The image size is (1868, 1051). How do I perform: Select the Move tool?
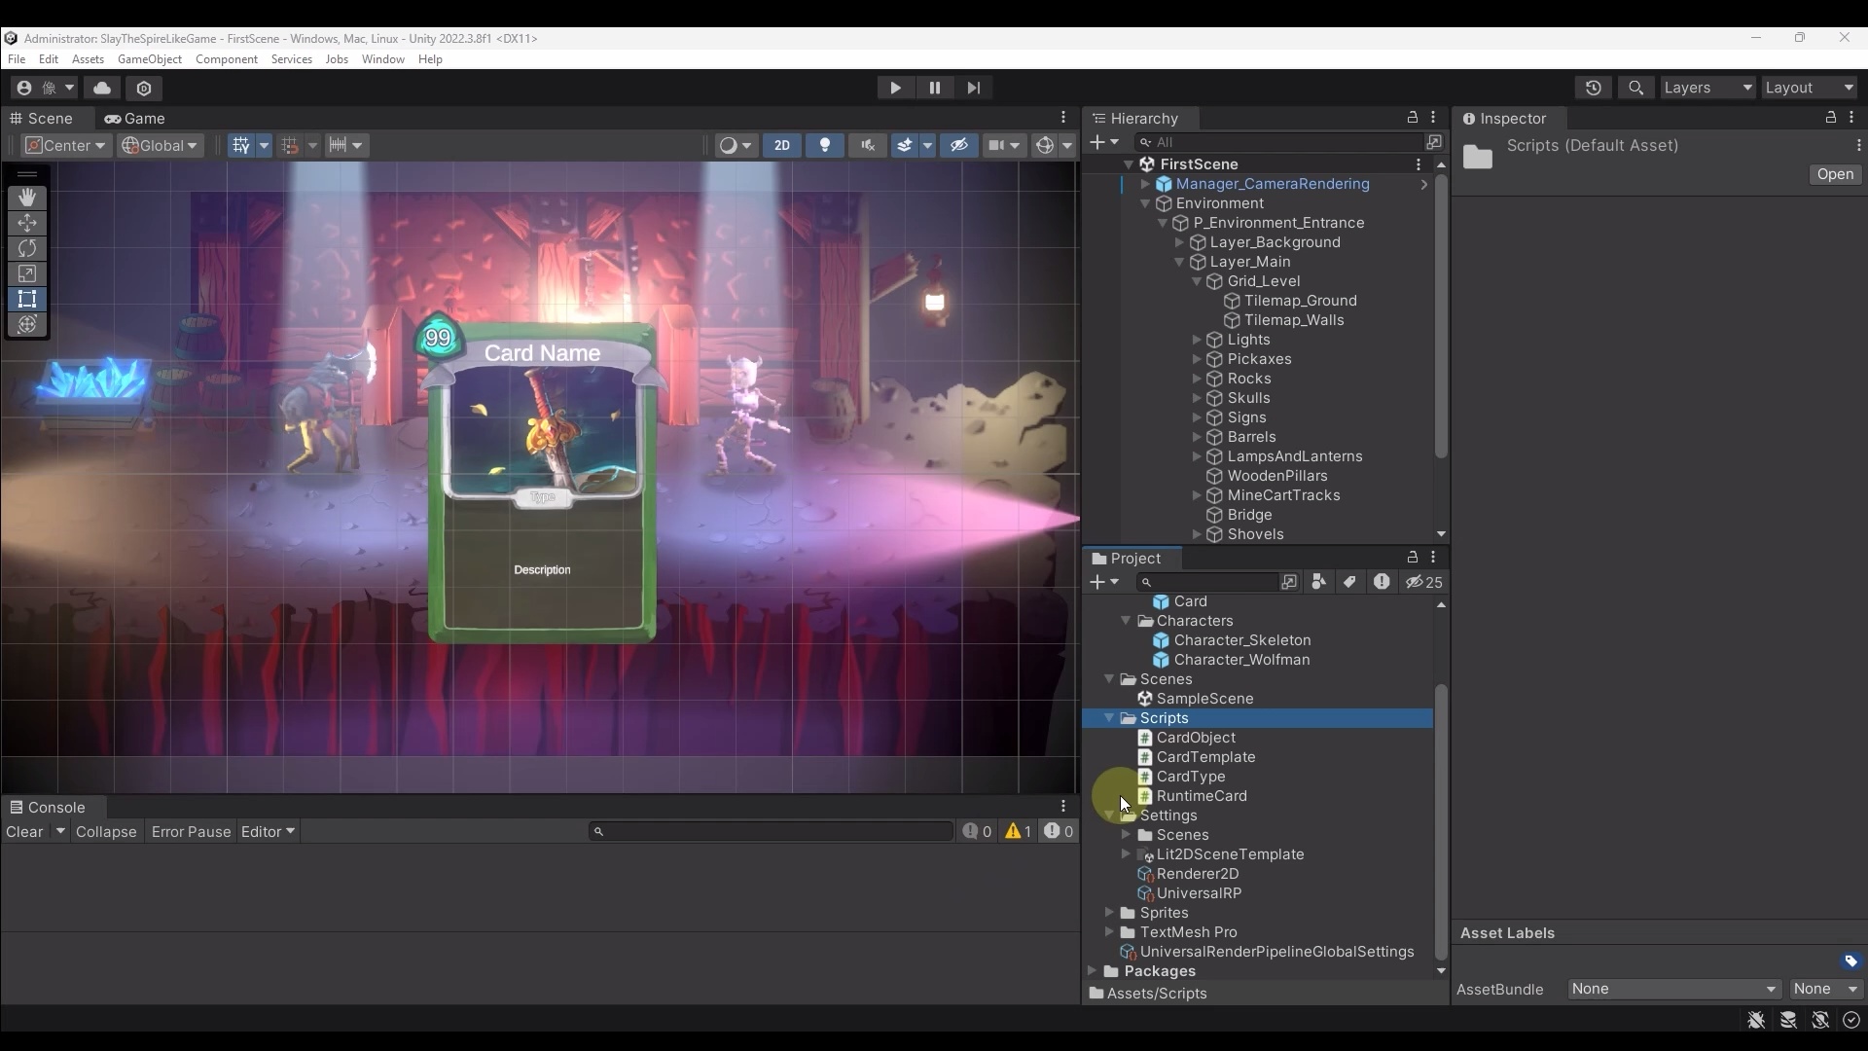click(x=26, y=223)
